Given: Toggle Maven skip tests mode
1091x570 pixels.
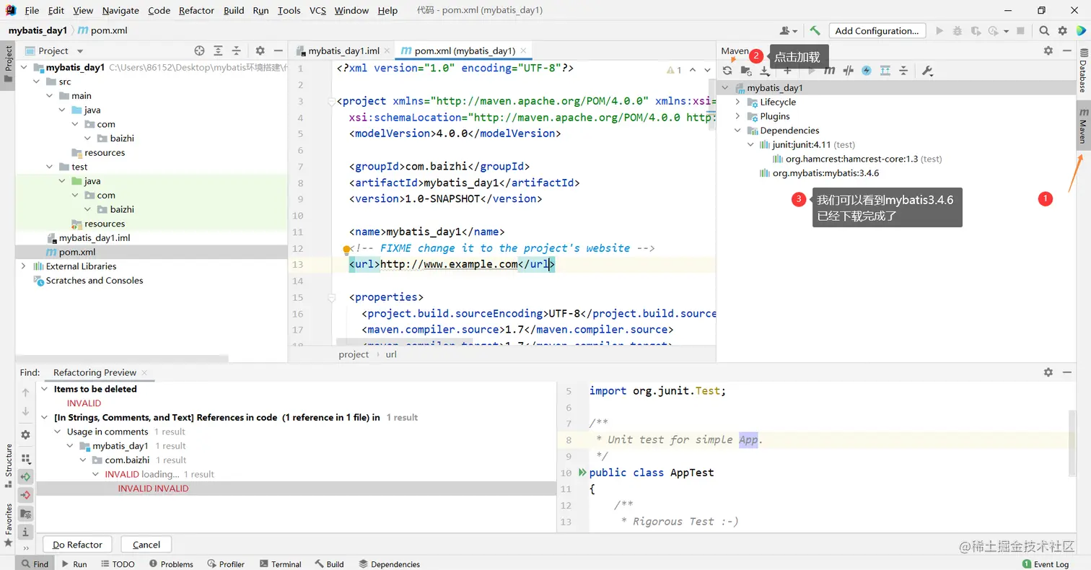Looking at the screenshot, I should pyautogui.click(x=867, y=71).
